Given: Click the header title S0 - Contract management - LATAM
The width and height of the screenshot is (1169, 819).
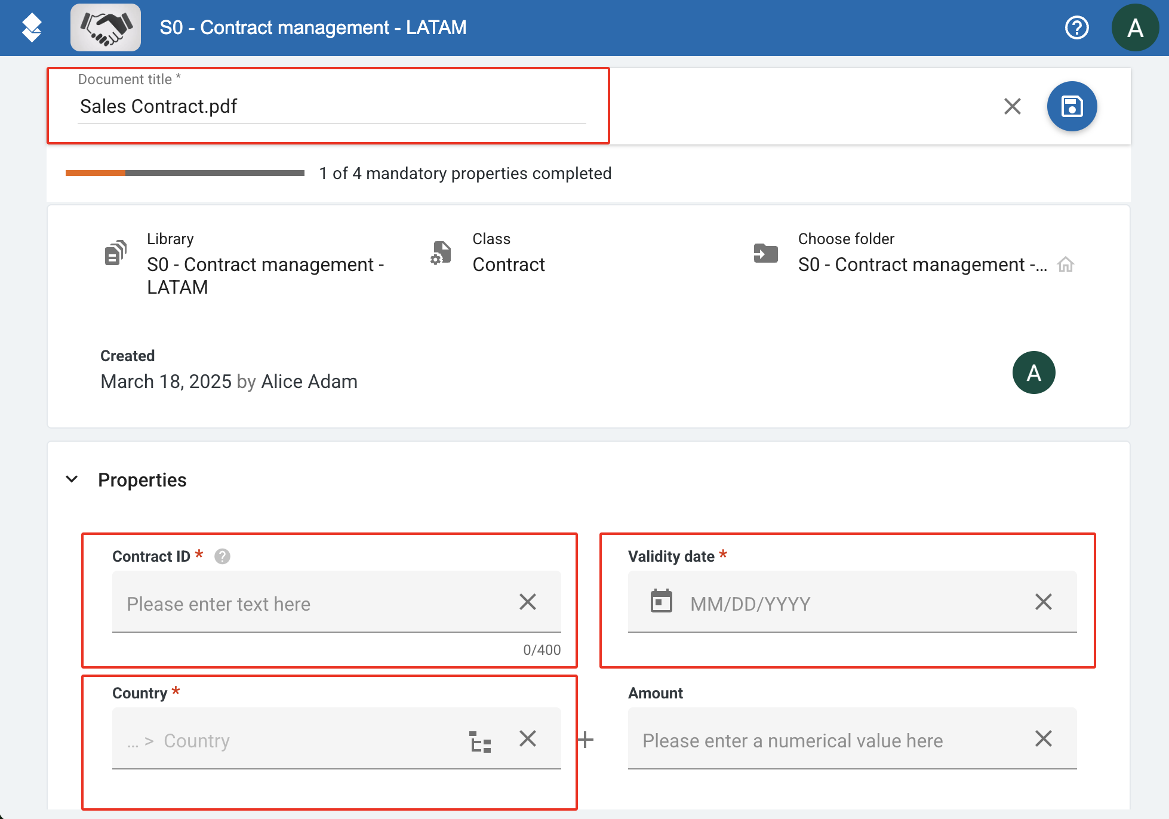Looking at the screenshot, I should [x=313, y=27].
